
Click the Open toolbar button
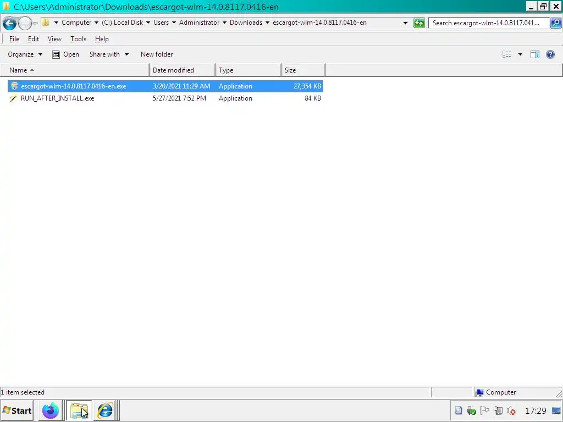(66, 54)
